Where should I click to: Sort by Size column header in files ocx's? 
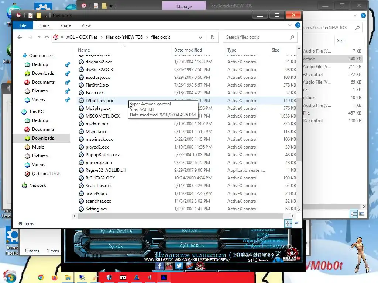(x=282, y=50)
